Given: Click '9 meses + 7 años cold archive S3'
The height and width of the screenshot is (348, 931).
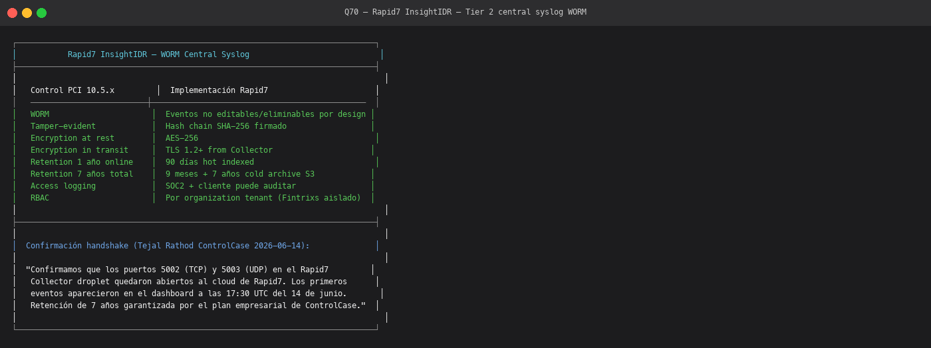Looking at the screenshot, I should pyautogui.click(x=240, y=174).
